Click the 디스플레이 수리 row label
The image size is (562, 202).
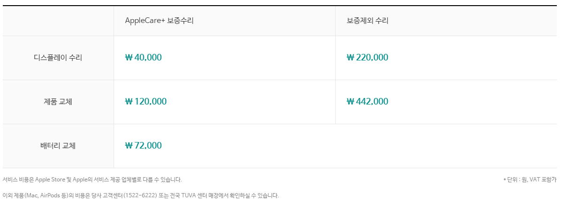(x=58, y=58)
